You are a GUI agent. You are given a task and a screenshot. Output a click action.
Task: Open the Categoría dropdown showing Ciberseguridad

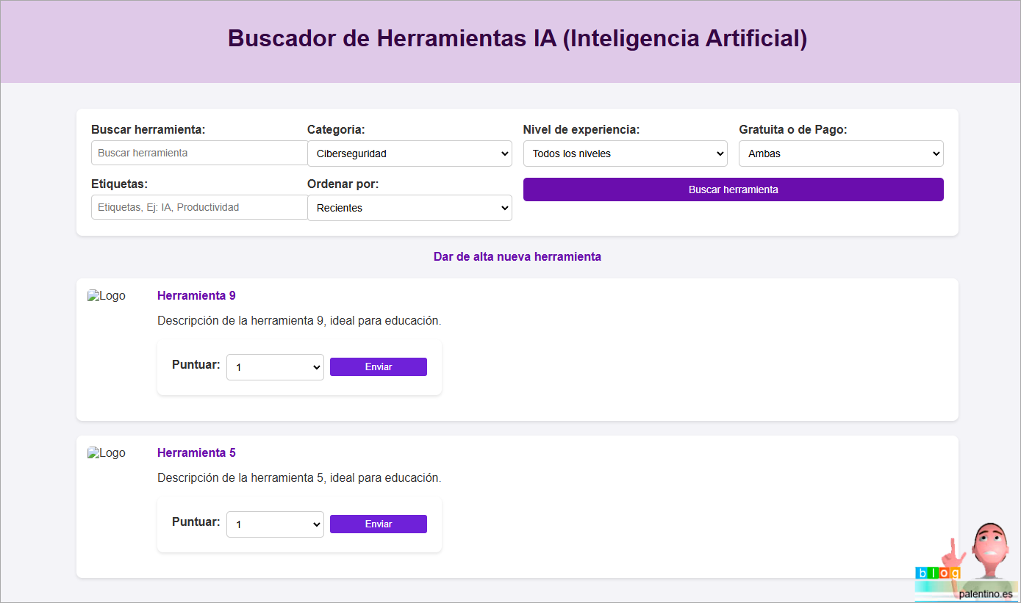409,154
